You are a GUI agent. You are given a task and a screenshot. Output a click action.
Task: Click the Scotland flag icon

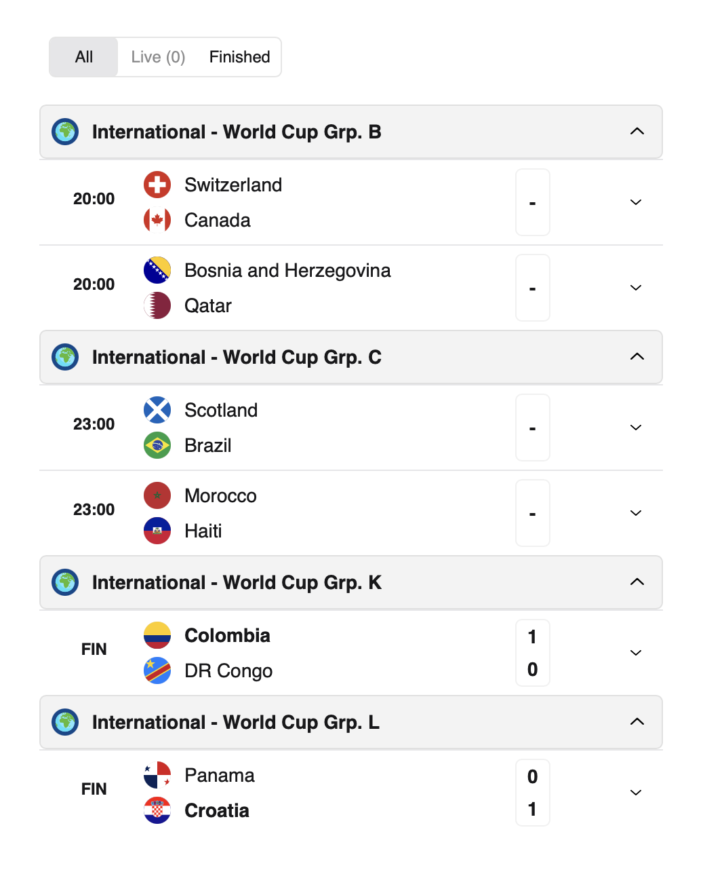[x=157, y=410]
